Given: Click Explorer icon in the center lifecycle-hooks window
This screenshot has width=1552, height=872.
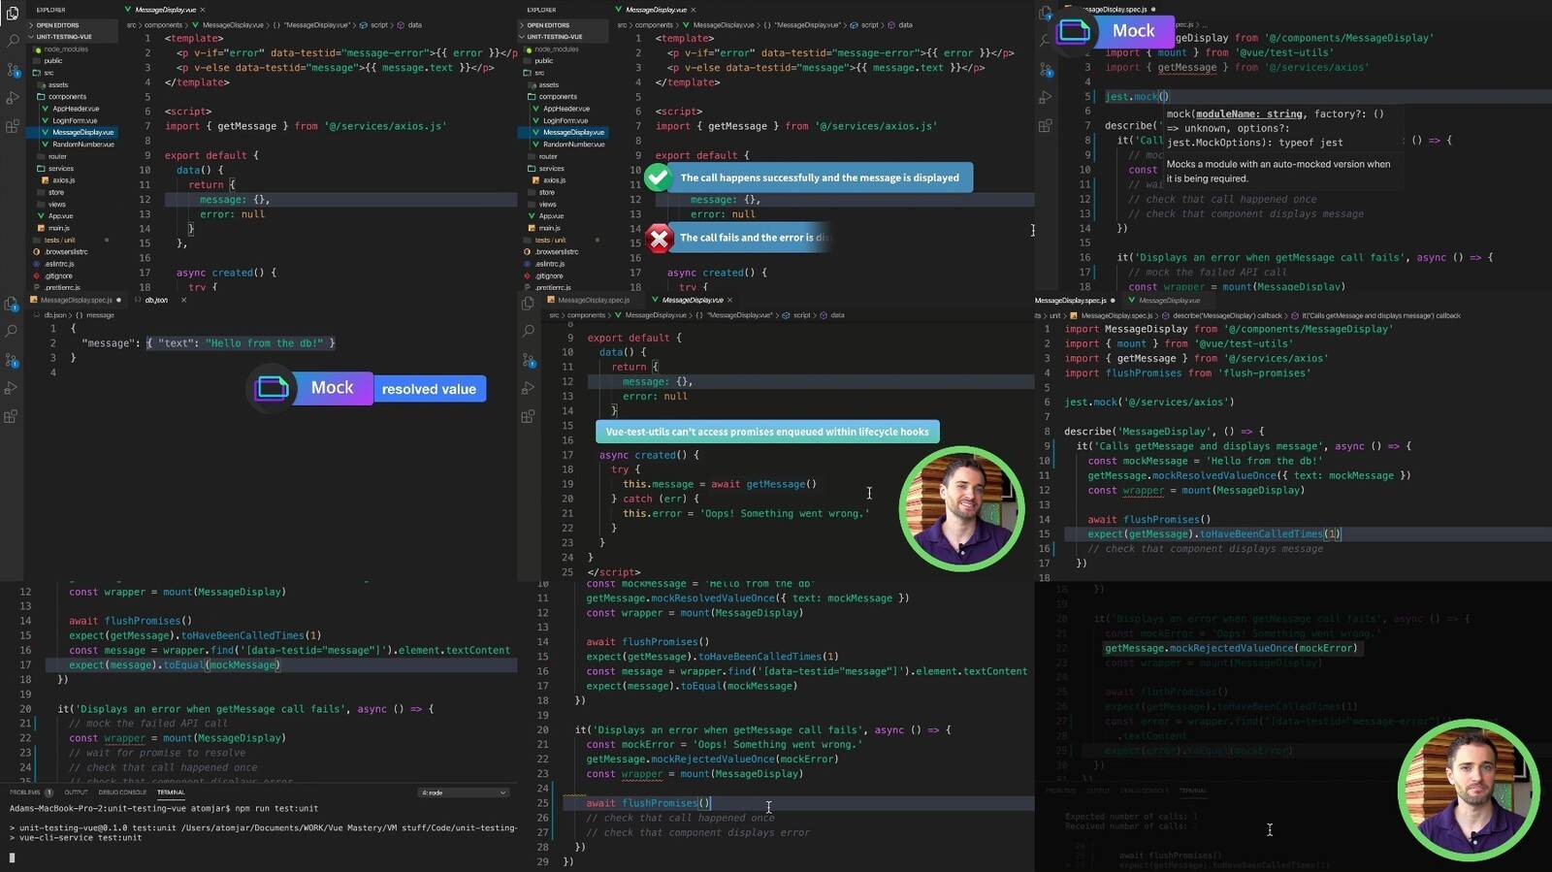Looking at the screenshot, I should tap(529, 304).
